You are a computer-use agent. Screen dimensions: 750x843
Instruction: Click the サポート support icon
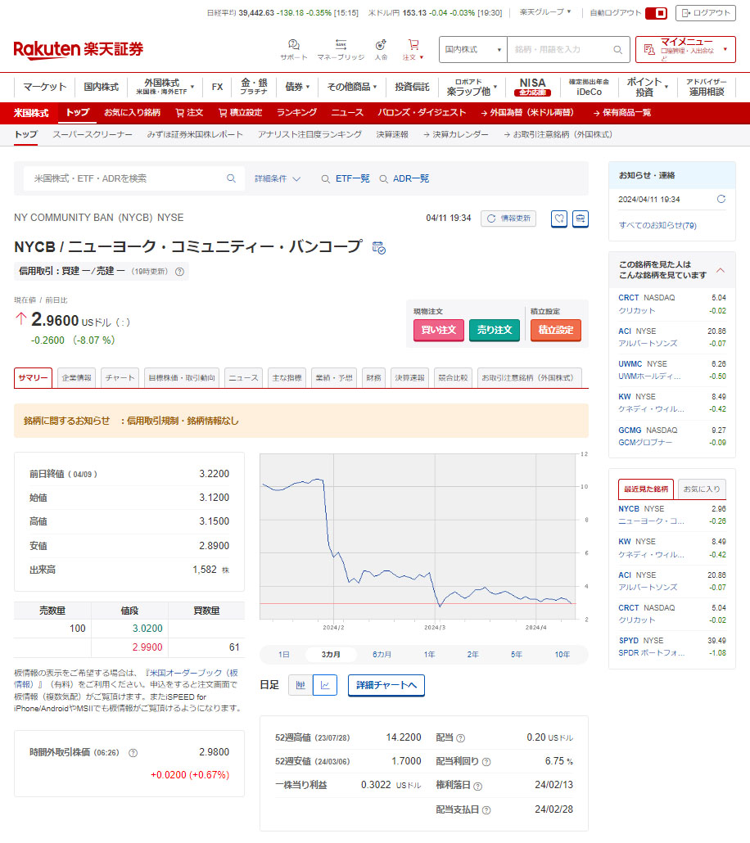[x=293, y=45]
